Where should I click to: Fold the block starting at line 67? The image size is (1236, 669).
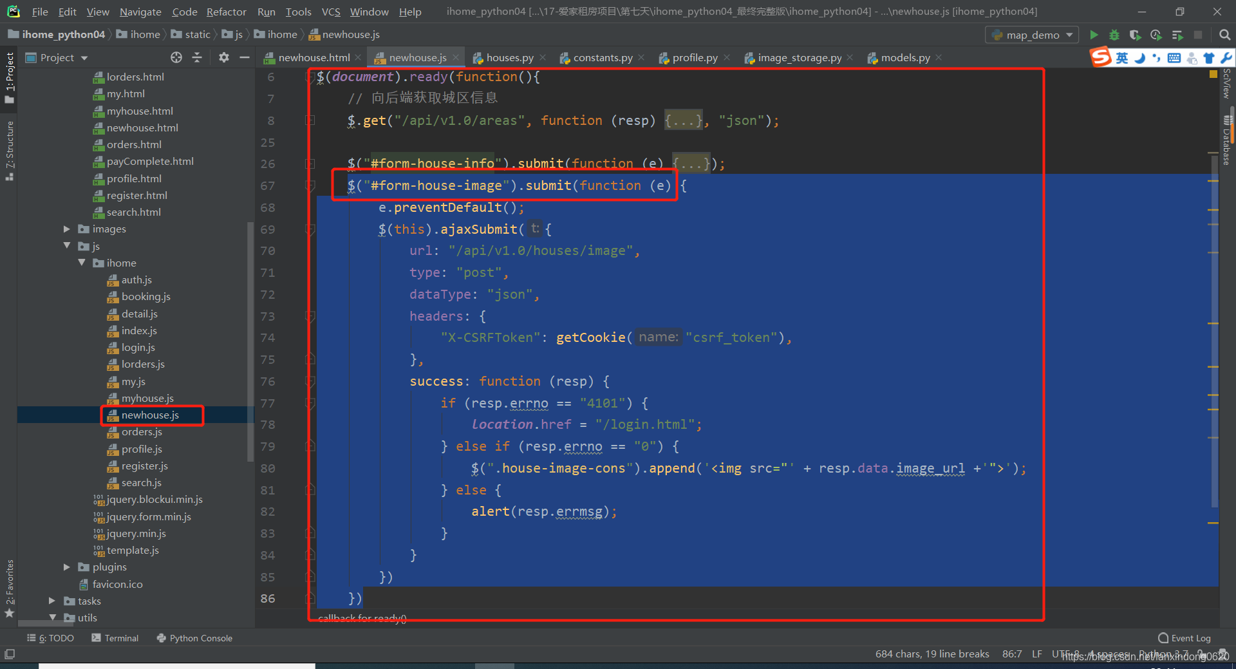310,185
